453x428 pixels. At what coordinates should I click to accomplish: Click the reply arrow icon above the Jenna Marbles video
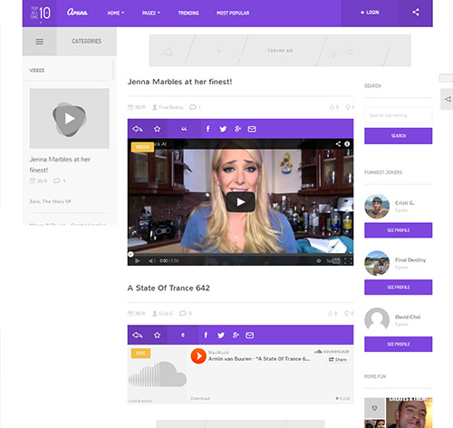(x=138, y=129)
